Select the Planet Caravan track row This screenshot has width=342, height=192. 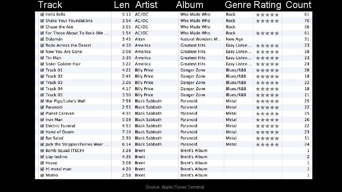click(x=174, y=113)
